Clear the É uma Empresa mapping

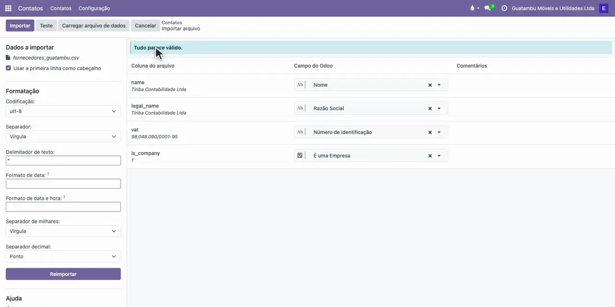point(430,156)
